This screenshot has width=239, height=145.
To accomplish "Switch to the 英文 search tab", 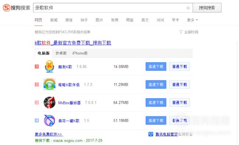I will [x=145, y=20].
